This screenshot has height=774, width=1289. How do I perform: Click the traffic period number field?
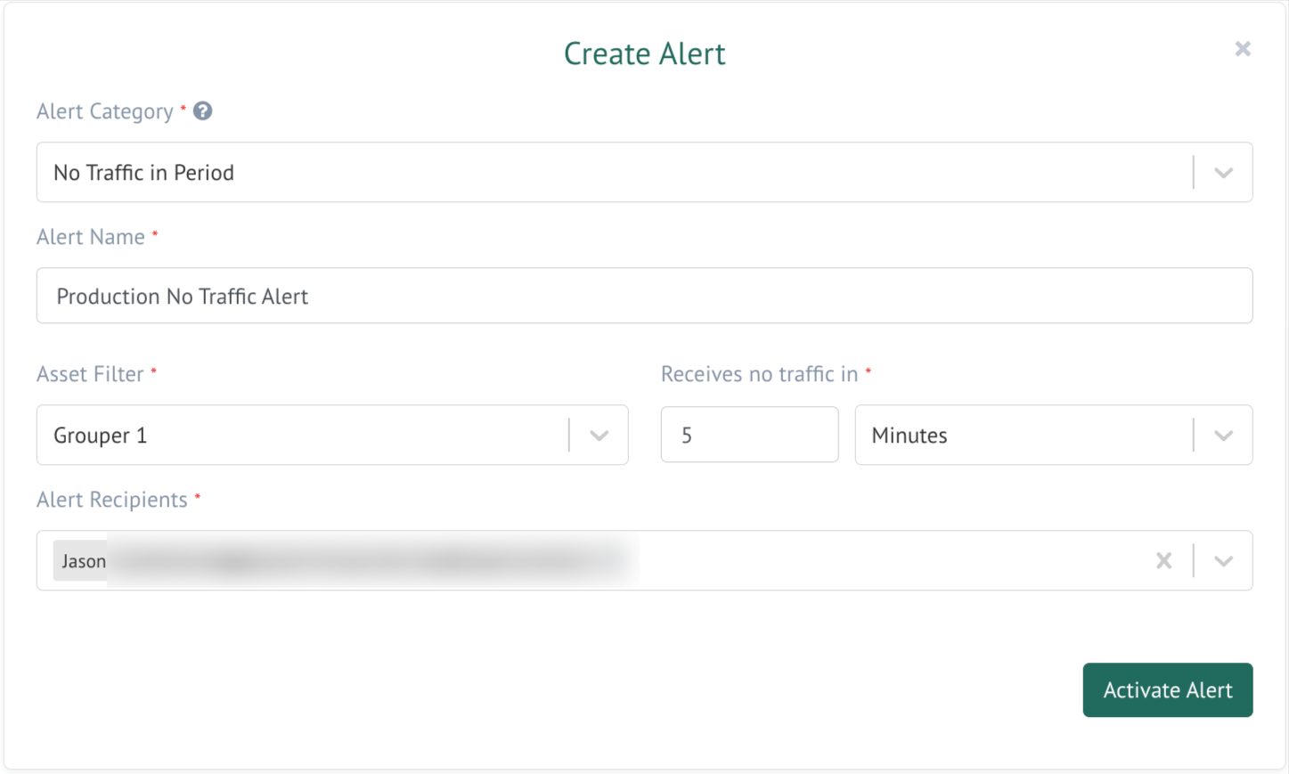click(x=748, y=436)
